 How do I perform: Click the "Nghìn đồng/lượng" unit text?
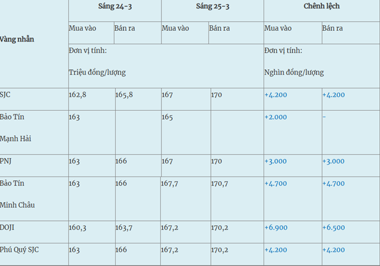(294, 72)
